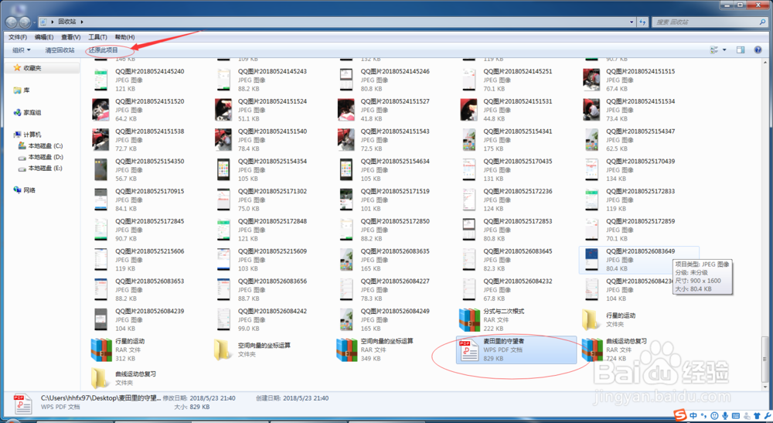Select image QQ图片20180526083649 thumbnail
The height and width of the screenshot is (423, 773).
[x=591, y=260]
